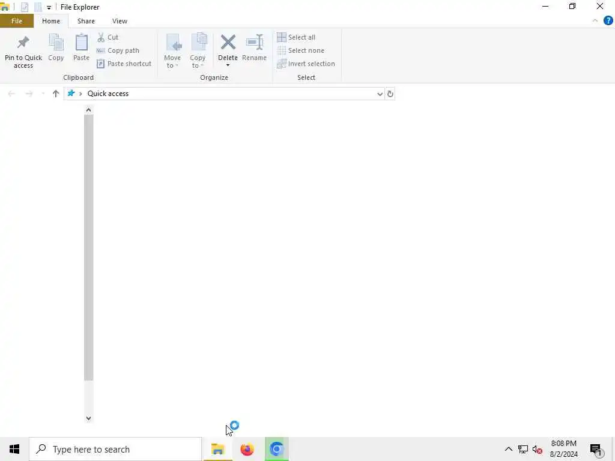This screenshot has height=461, width=615.
Task: Switch to the Home ribbon tab
Action: [x=51, y=21]
